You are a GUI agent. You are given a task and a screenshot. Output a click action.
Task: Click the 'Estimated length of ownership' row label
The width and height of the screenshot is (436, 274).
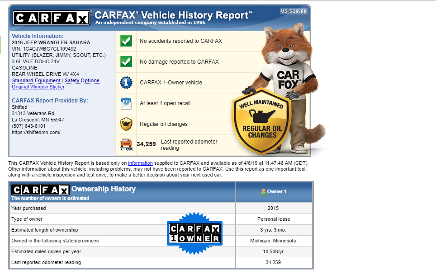pos(44,230)
